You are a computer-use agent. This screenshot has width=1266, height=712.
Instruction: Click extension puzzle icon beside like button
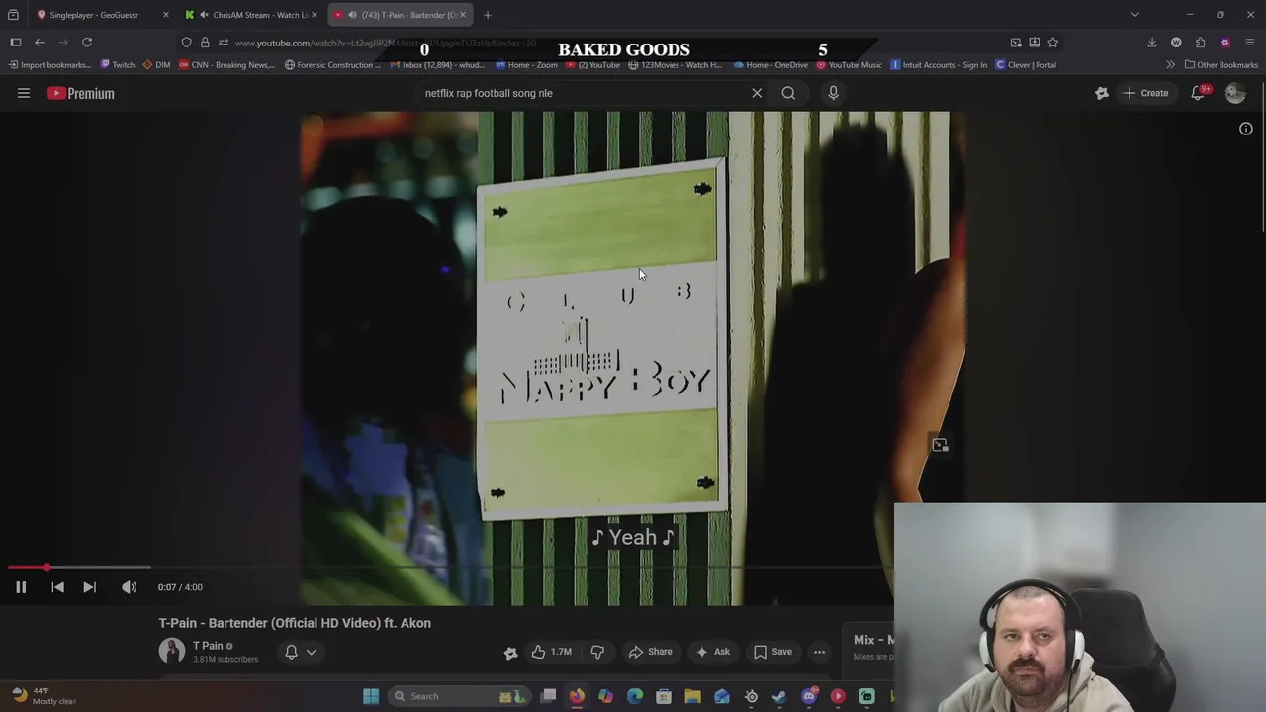(x=510, y=653)
